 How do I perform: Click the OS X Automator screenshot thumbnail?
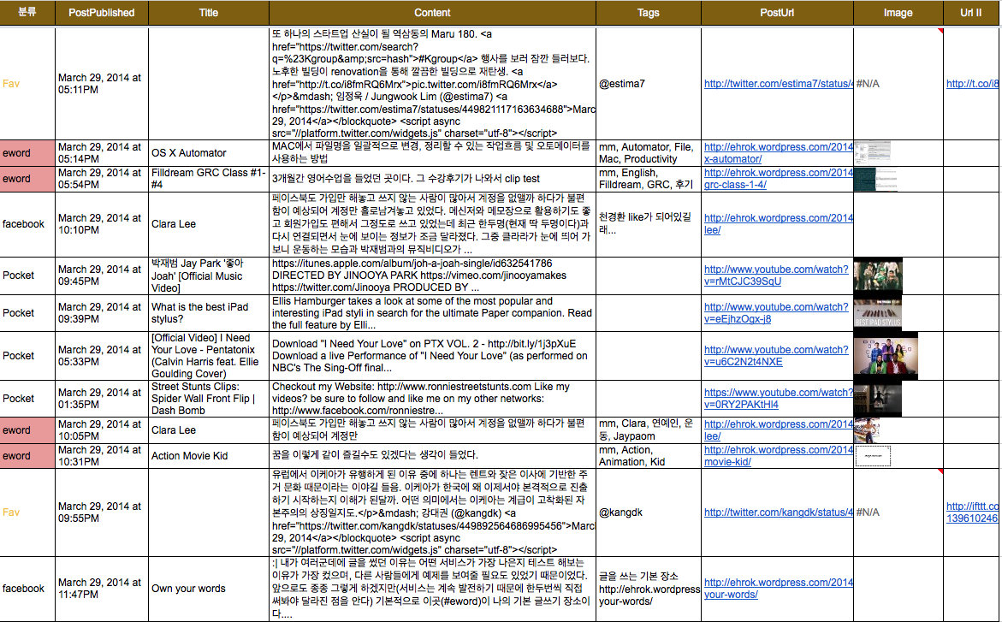873,153
